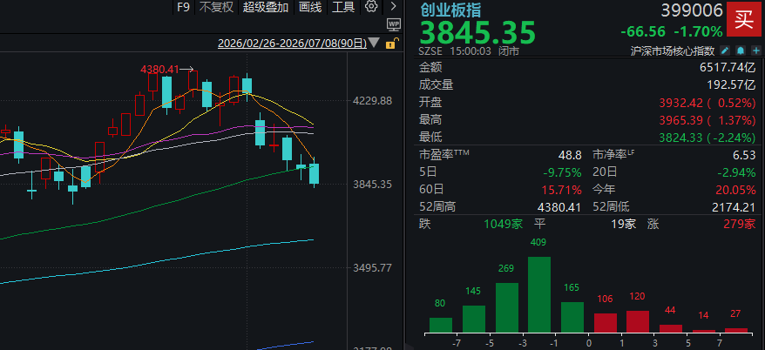Click the 今年 change 20.05%
Image resolution: width=765 pixels, height=350 pixels.
click(737, 190)
